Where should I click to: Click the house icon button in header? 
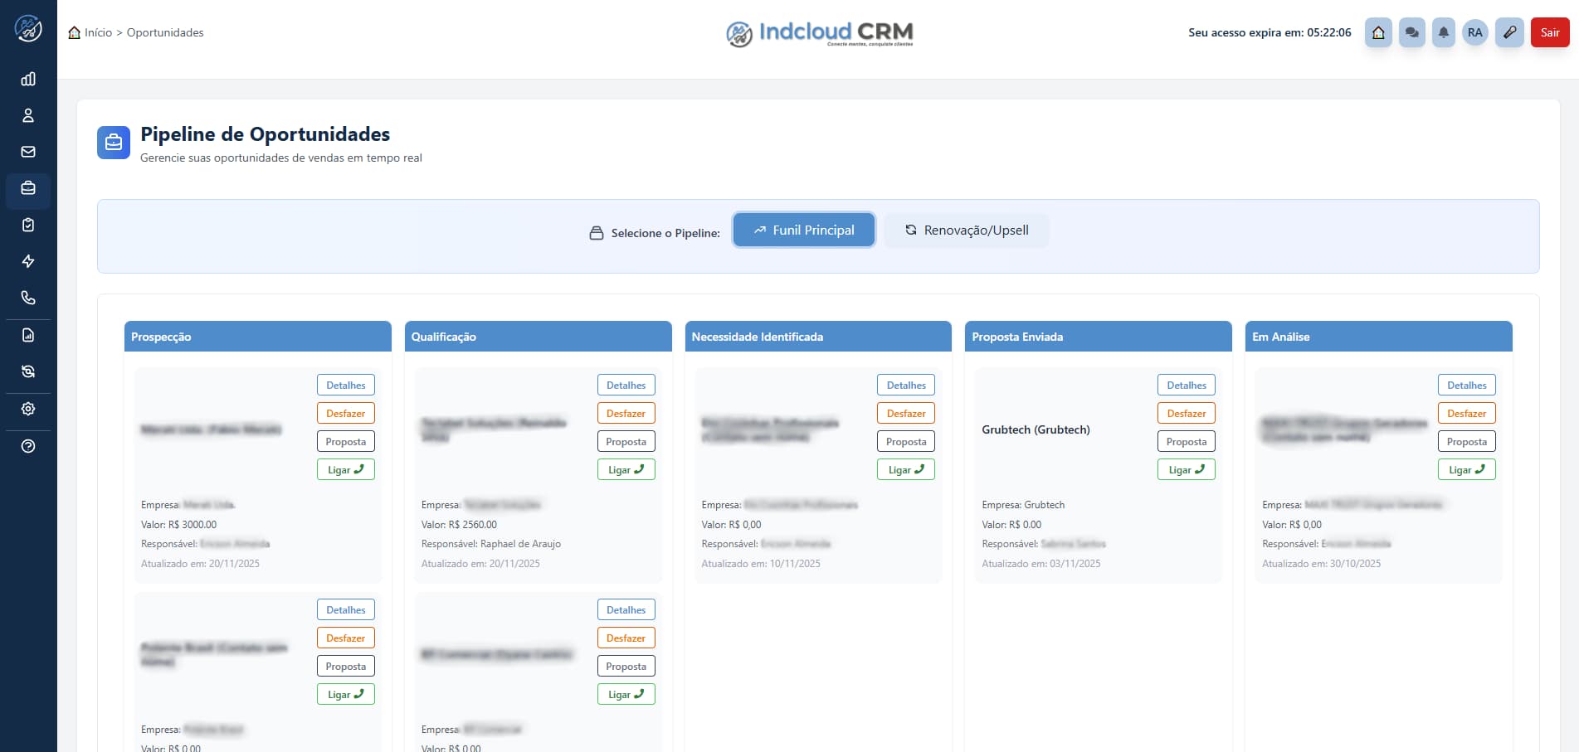coord(1378,32)
